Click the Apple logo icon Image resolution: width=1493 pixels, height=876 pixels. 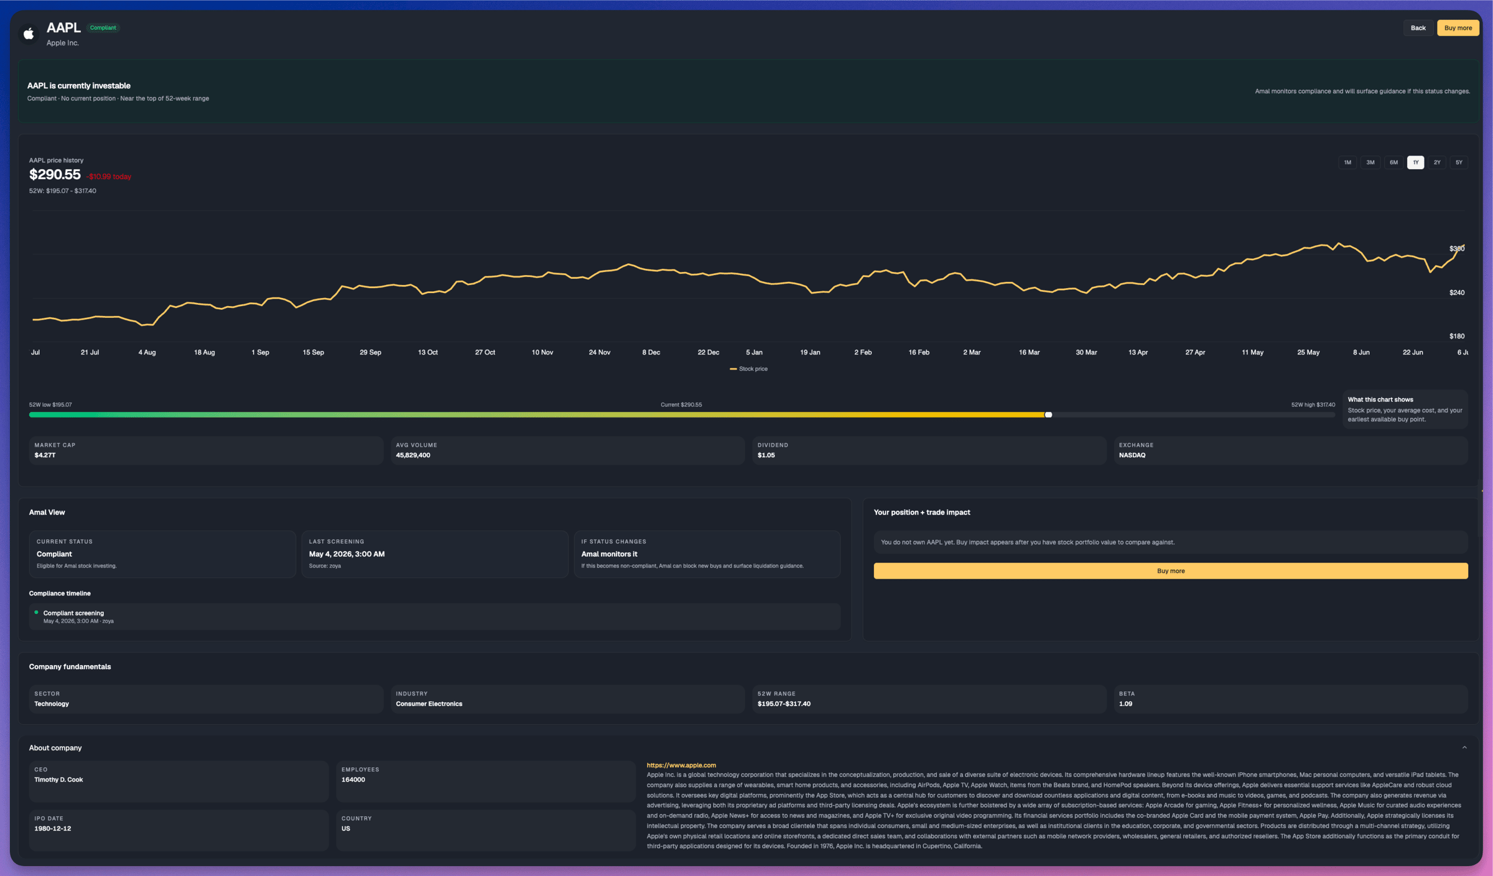coord(29,34)
